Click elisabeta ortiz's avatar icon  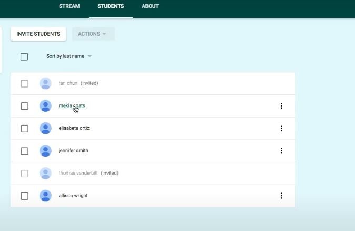[45, 128]
